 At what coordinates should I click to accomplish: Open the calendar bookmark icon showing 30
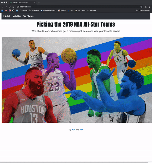(x=2, y=10)
